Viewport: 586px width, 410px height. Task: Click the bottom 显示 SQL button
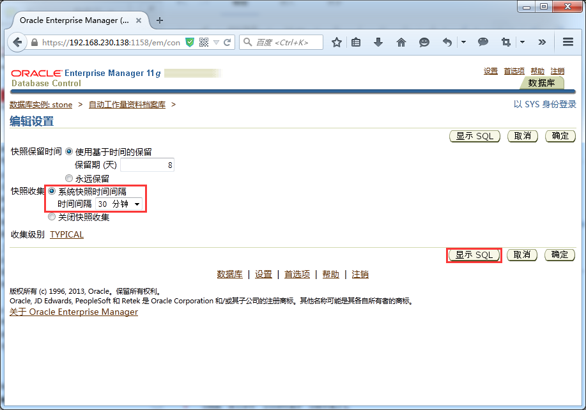(474, 255)
